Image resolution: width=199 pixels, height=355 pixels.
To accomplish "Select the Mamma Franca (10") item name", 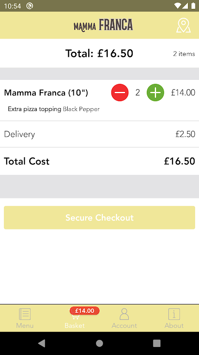I will (46, 93).
